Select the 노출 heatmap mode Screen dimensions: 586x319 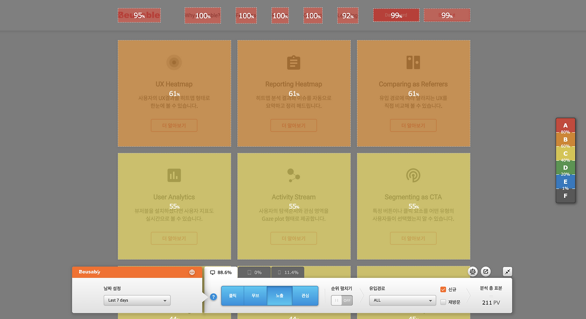tap(279, 296)
